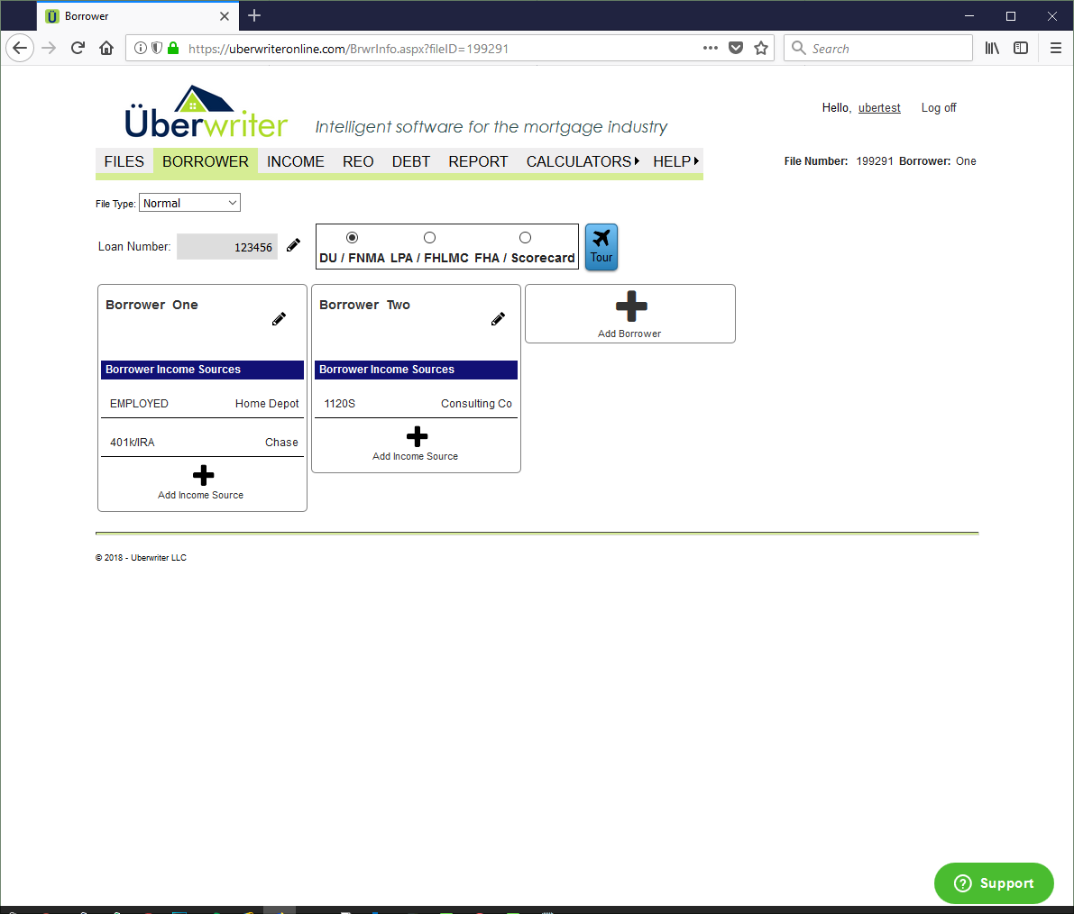Image resolution: width=1074 pixels, height=914 pixels.
Task: Open Firefox hamburger menu
Action: 1055,48
